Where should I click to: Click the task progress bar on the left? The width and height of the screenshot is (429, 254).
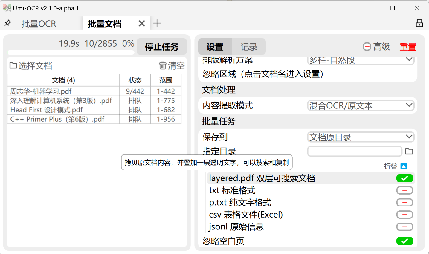70,52
